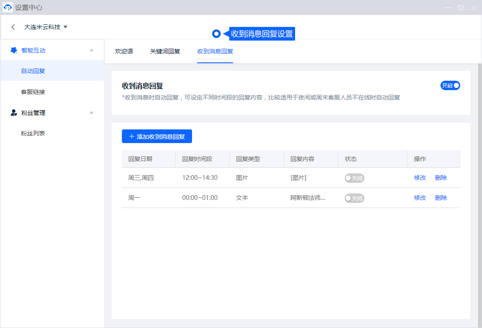Click the back arrow icon
This screenshot has width=482, height=328.
click(13, 27)
